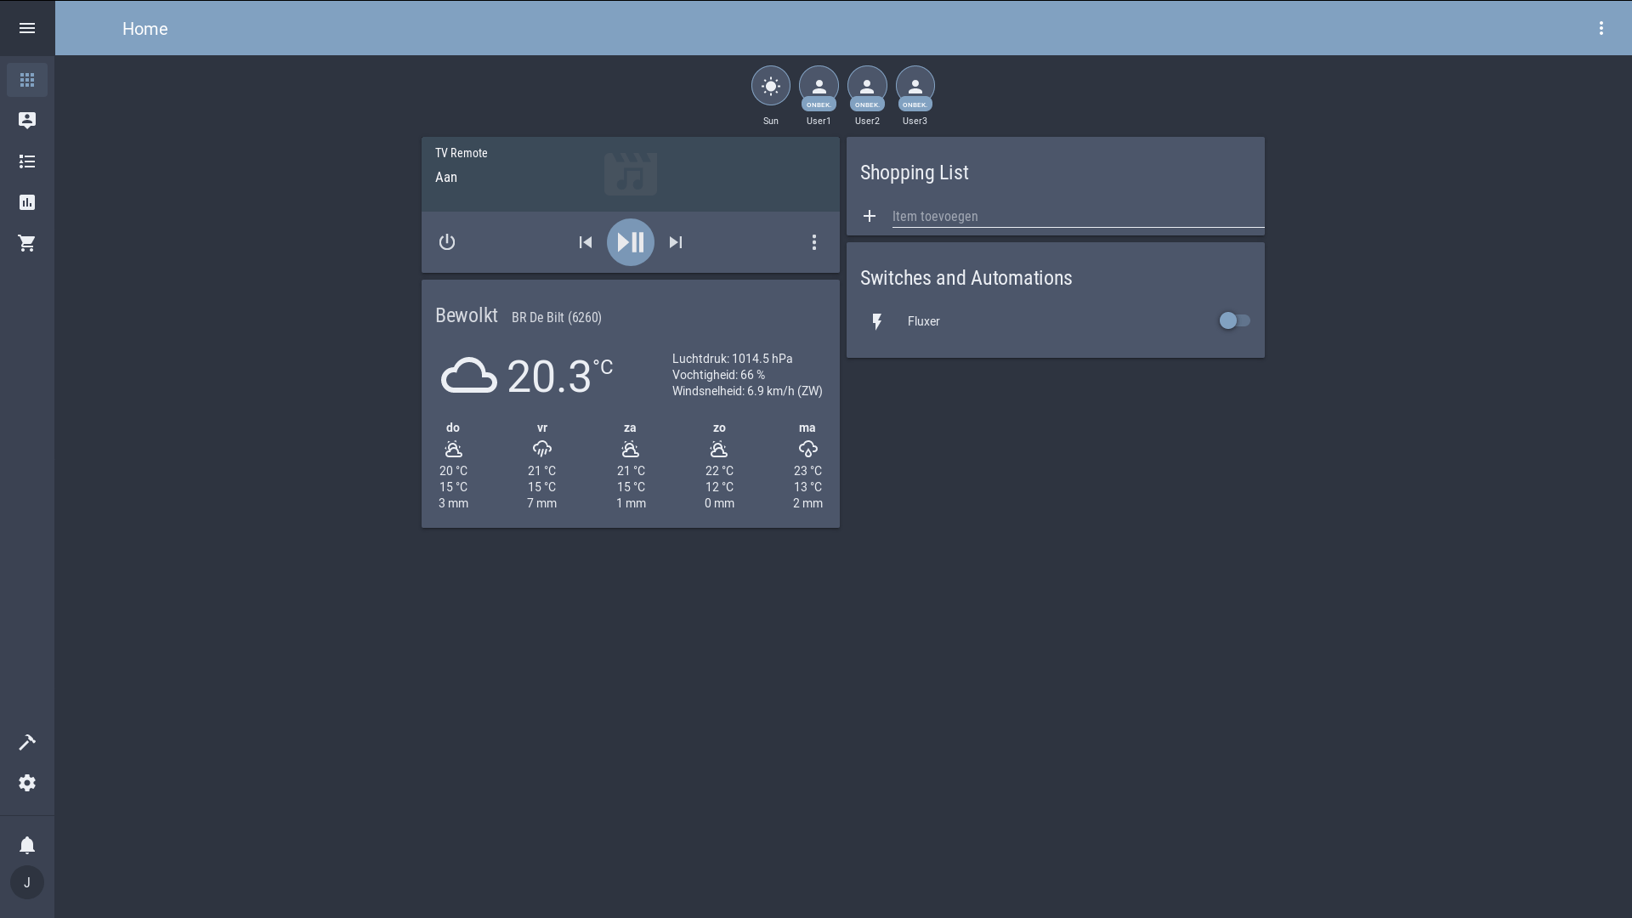
Task: Expand the sidebar with hamburger menu
Action: 27,28
